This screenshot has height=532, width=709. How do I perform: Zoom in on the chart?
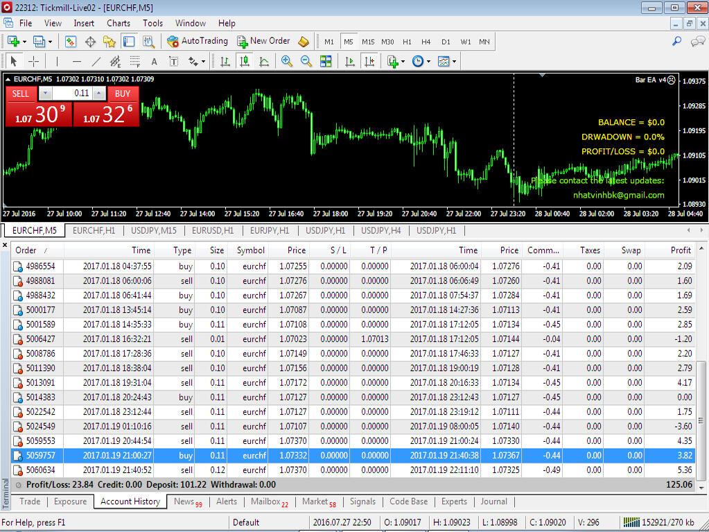tap(286, 61)
